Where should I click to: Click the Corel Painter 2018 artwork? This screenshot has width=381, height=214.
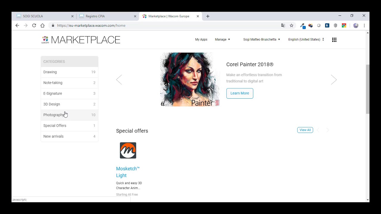[190, 80]
